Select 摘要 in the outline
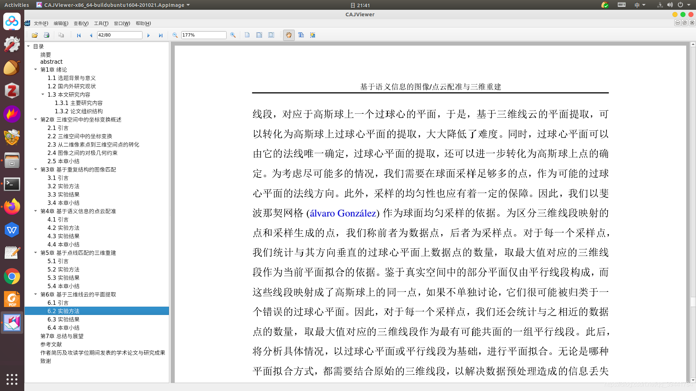The height and width of the screenshot is (391, 696). pyautogui.click(x=46, y=55)
